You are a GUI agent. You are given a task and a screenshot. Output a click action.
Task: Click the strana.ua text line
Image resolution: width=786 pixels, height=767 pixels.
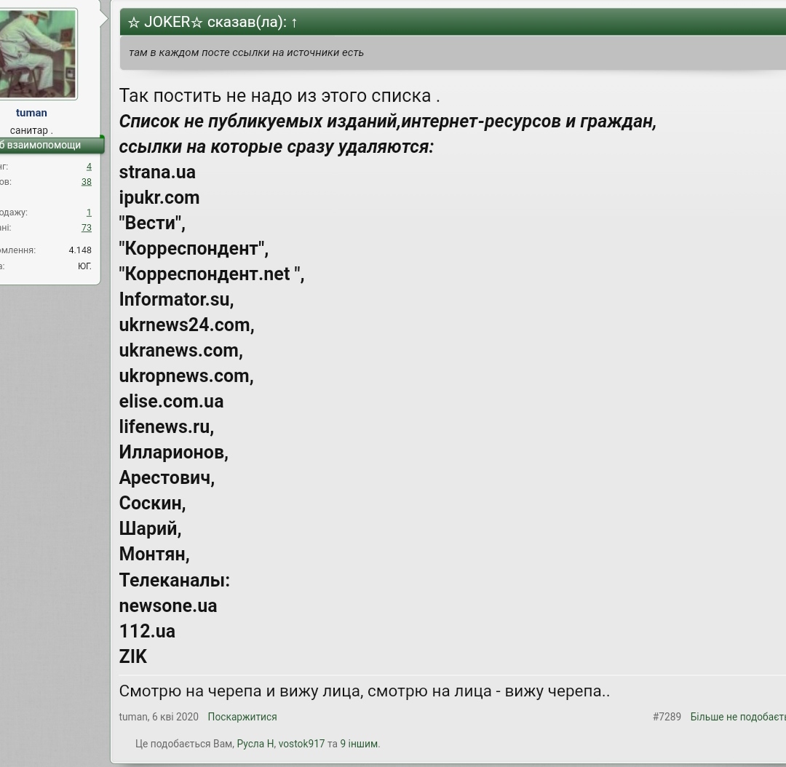click(157, 172)
